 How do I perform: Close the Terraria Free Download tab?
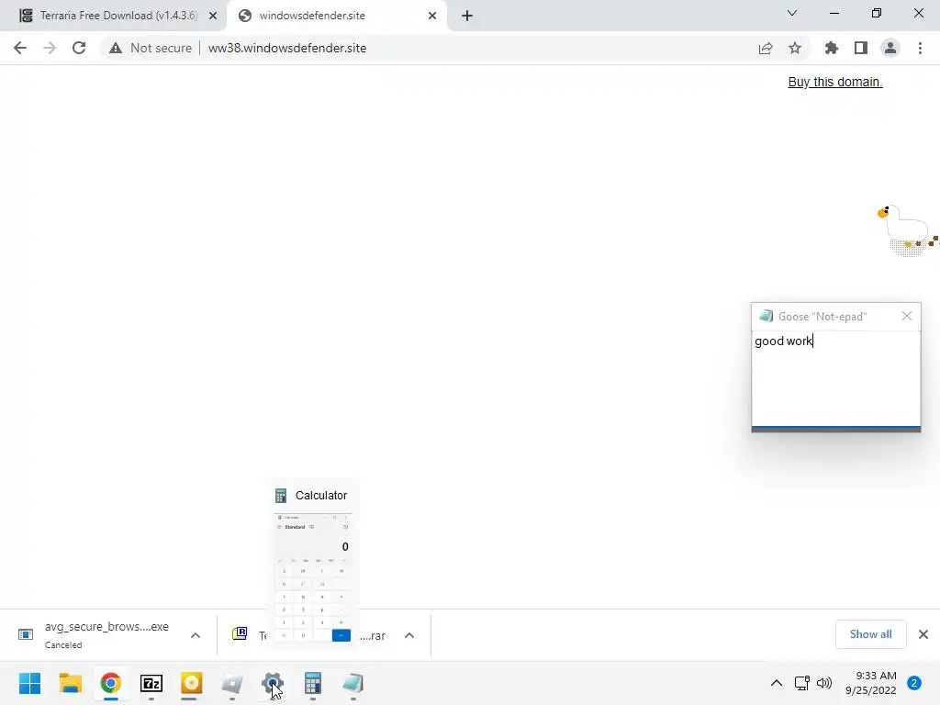pyautogui.click(x=213, y=16)
